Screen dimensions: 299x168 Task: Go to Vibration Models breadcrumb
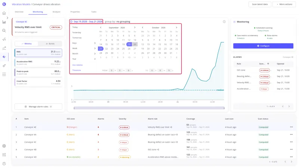(x=21, y=4)
